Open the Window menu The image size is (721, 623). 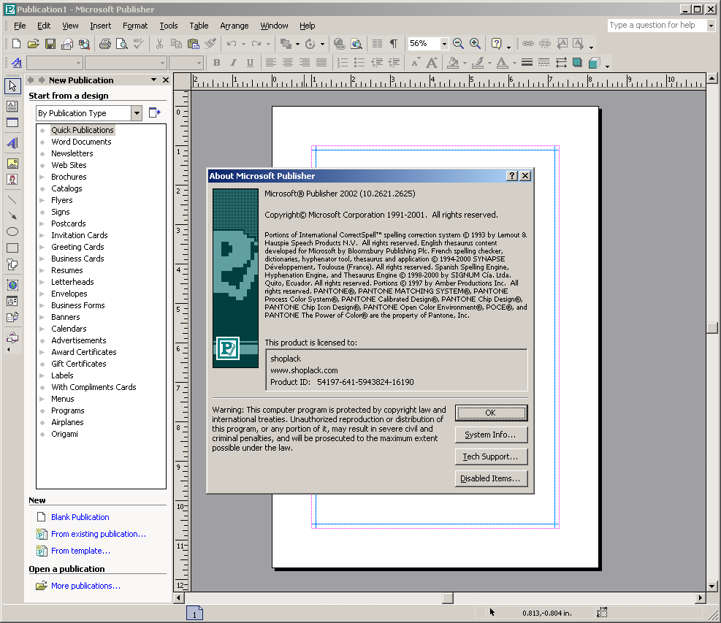pyautogui.click(x=274, y=26)
